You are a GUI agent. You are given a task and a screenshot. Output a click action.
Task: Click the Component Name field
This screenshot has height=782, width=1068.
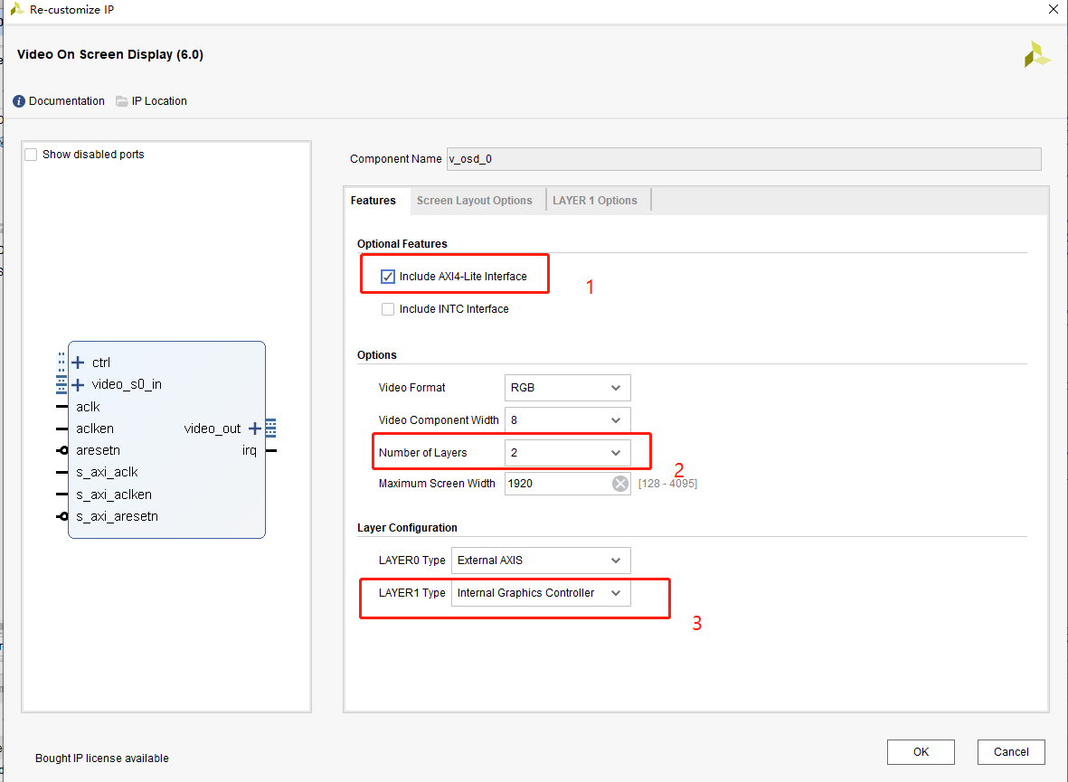click(x=743, y=159)
